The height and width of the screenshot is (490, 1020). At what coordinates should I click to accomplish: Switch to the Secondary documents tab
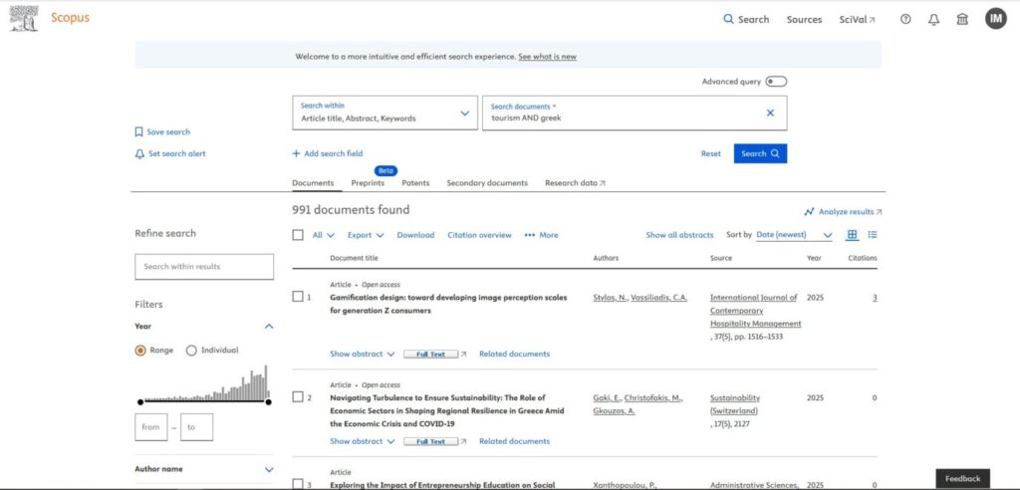click(487, 183)
